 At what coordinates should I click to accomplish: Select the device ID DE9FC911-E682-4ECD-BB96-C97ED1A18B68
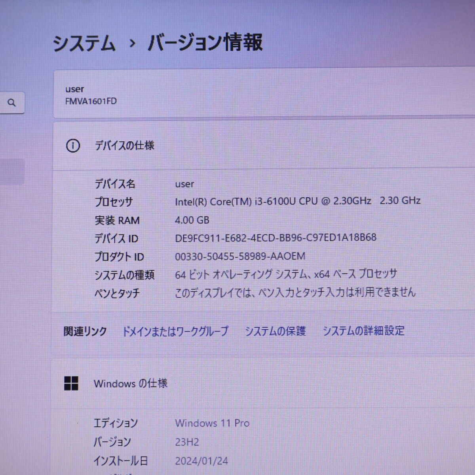click(275, 237)
